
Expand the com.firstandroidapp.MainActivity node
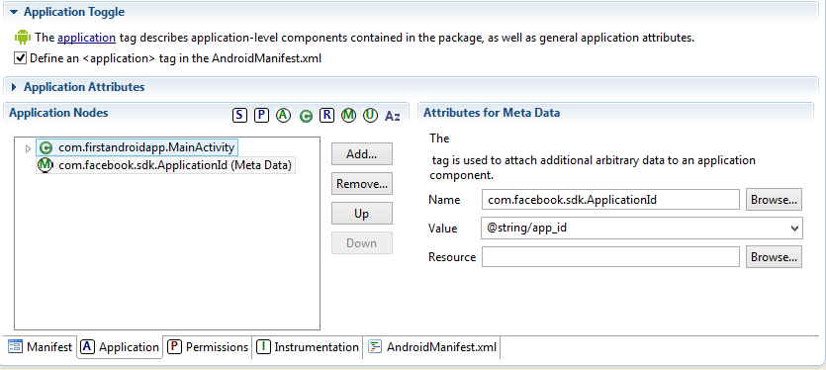coord(29,148)
